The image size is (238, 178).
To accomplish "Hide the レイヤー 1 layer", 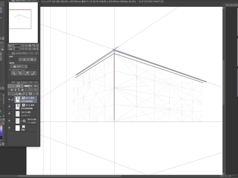I will point(9,114).
